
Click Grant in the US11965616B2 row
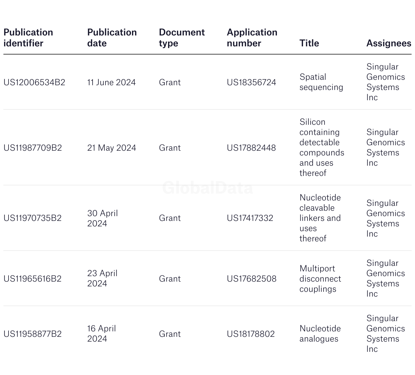coord(170,279)
